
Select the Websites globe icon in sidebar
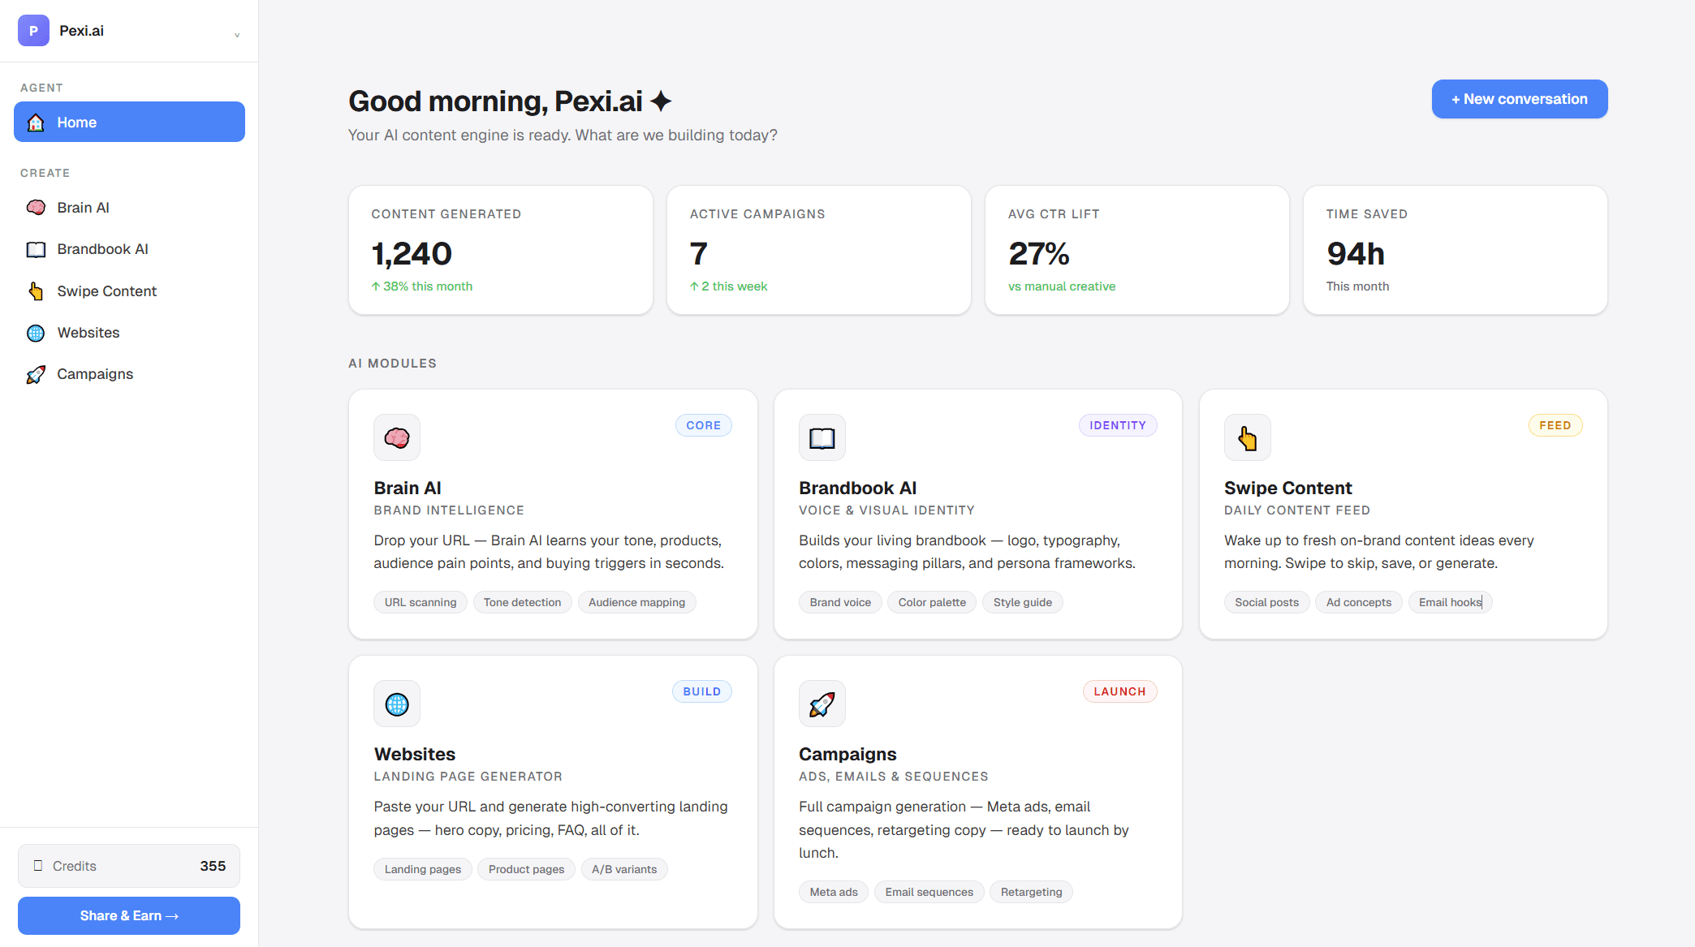coord(36,333)
